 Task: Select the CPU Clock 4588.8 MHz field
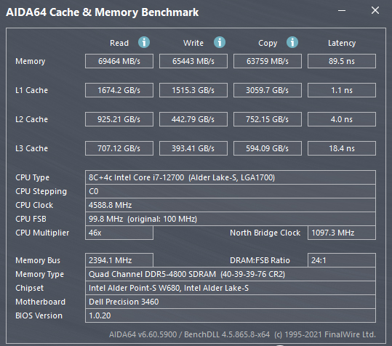coord(231,205)
